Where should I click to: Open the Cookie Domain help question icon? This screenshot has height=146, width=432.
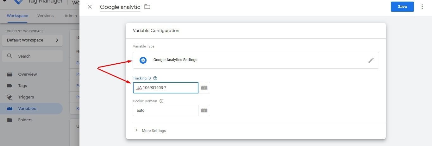point(161,101)
